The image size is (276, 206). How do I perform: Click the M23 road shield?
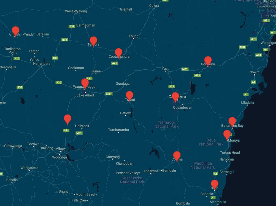click(x=197, y=76)
